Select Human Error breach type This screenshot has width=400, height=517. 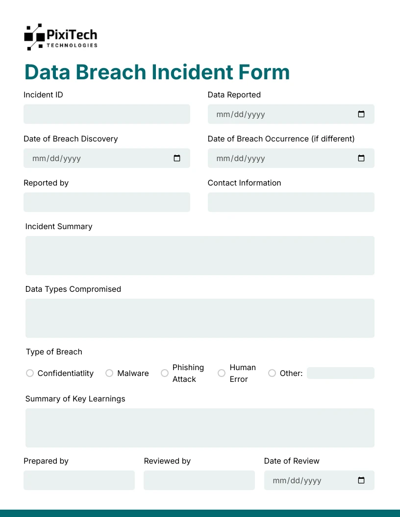pos(222,373)
